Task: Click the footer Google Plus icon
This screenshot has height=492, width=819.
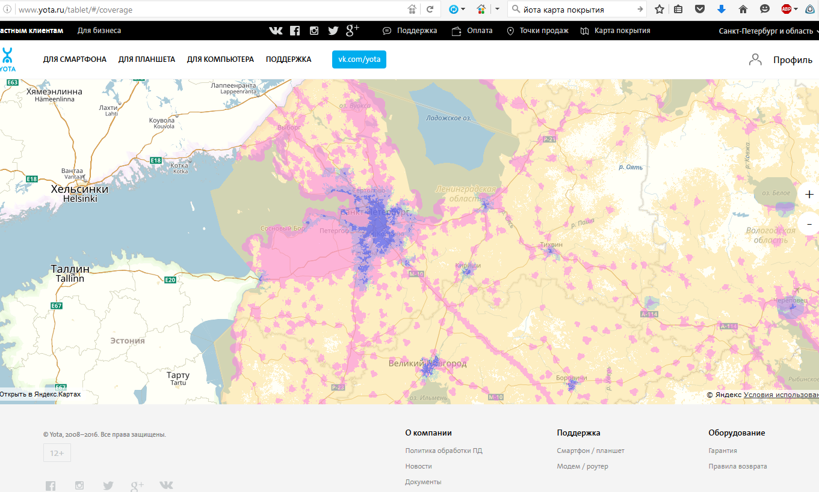Action: pyautogui.click(x=137, y=485)
